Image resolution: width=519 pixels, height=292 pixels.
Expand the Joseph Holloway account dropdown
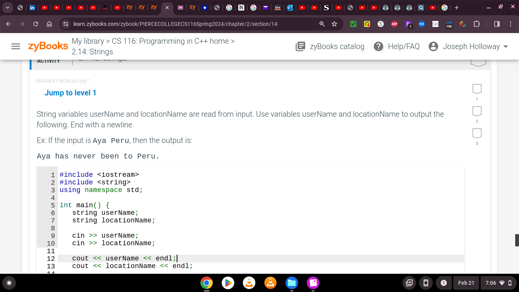pos(505,46)
